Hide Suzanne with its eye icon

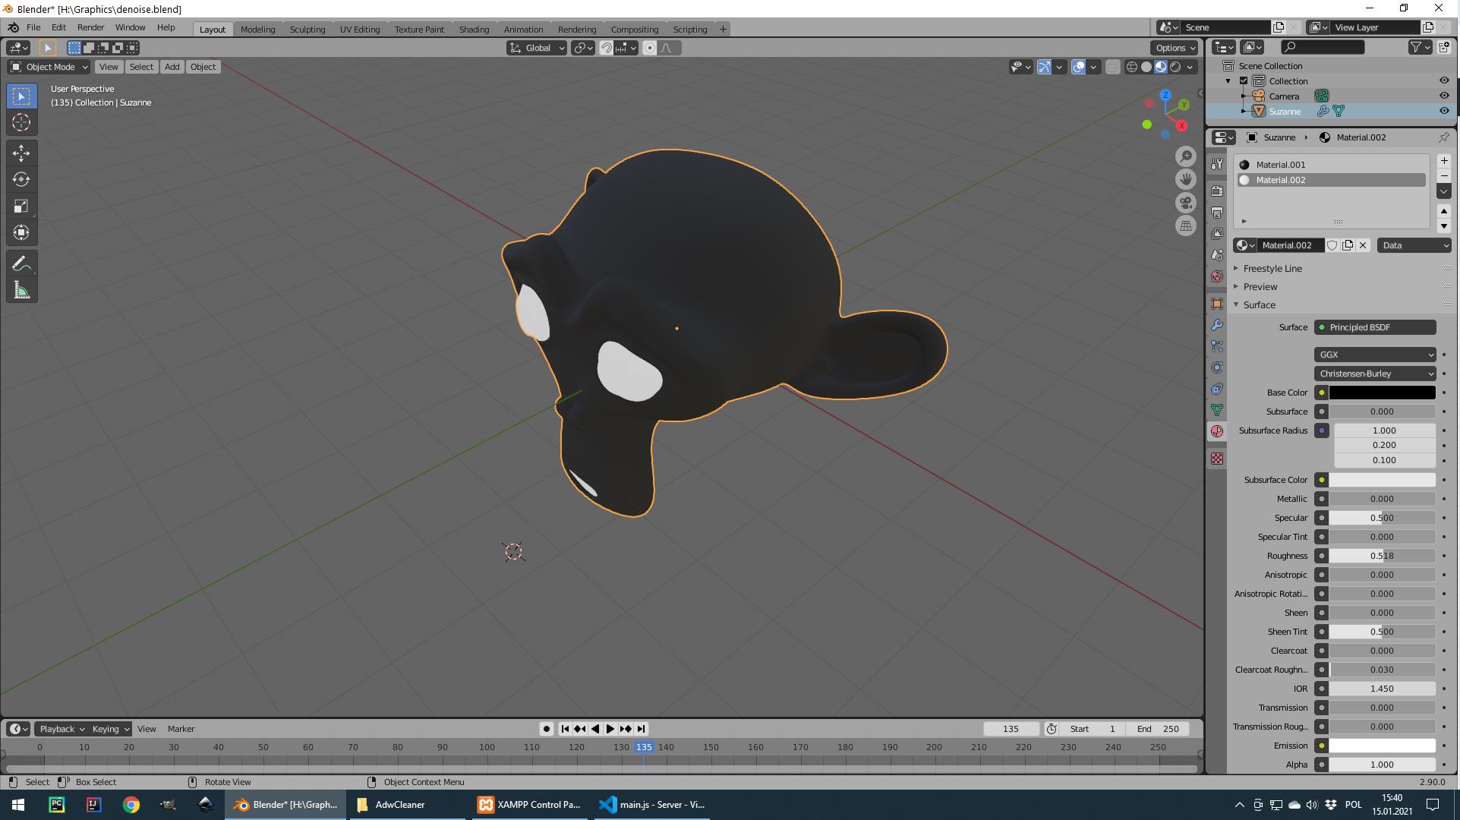click(x=1444, y=111)
